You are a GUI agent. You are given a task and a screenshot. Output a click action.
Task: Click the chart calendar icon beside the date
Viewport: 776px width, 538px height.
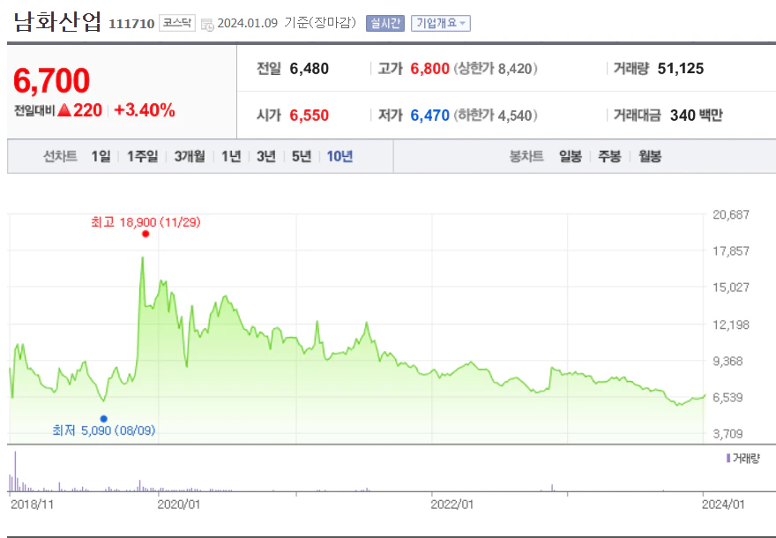click(x=206, y=23)
